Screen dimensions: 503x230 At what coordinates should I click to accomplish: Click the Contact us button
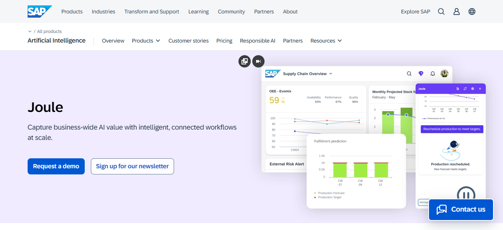(x=461, y=209)
